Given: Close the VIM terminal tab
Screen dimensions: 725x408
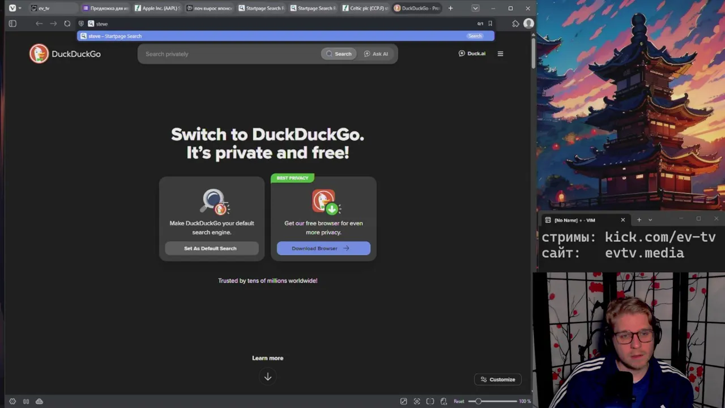Looking at the screenshot, I should click(623, 220).
